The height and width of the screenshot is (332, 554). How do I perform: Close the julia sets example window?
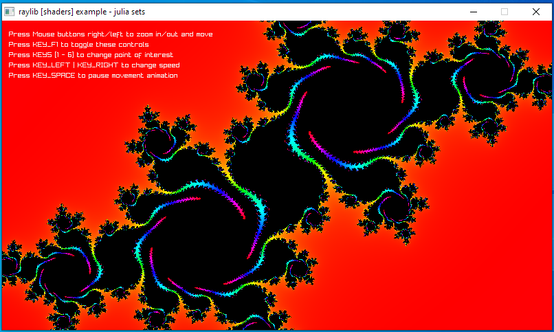coord(536,12)
